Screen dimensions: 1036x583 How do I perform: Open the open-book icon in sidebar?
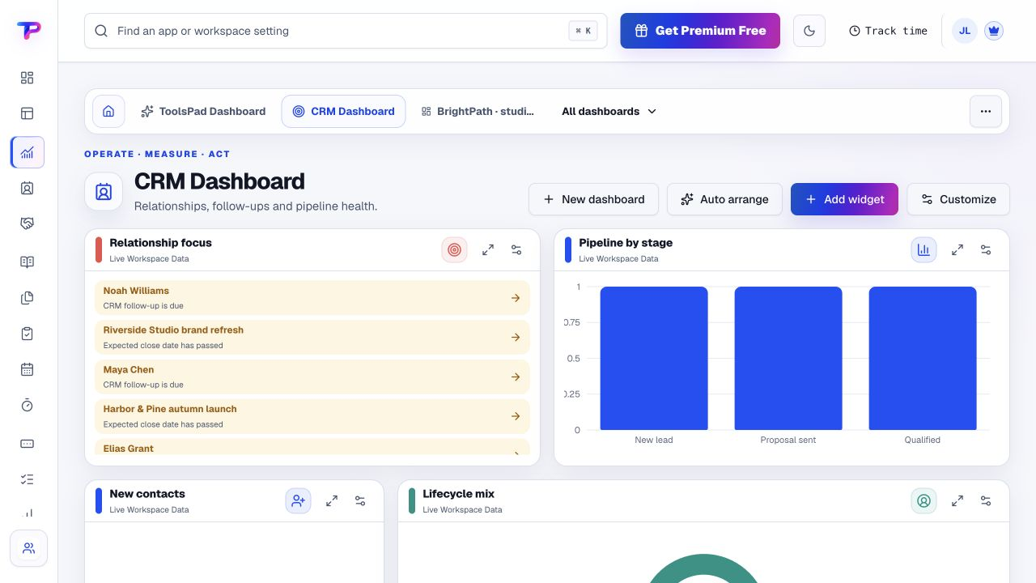tap(27, 262)
